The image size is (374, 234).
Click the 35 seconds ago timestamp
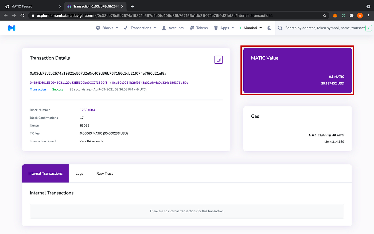click(108, 89)
